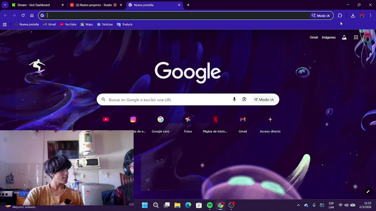Search by image with Lens camera icon

click(244, 100)
